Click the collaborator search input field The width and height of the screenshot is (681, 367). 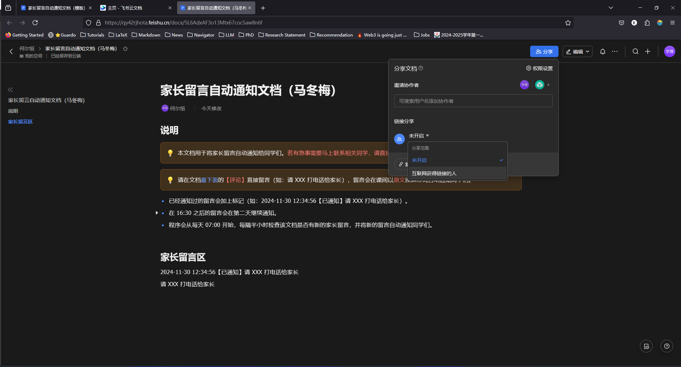pyautogui.click(x=473, y=101)
